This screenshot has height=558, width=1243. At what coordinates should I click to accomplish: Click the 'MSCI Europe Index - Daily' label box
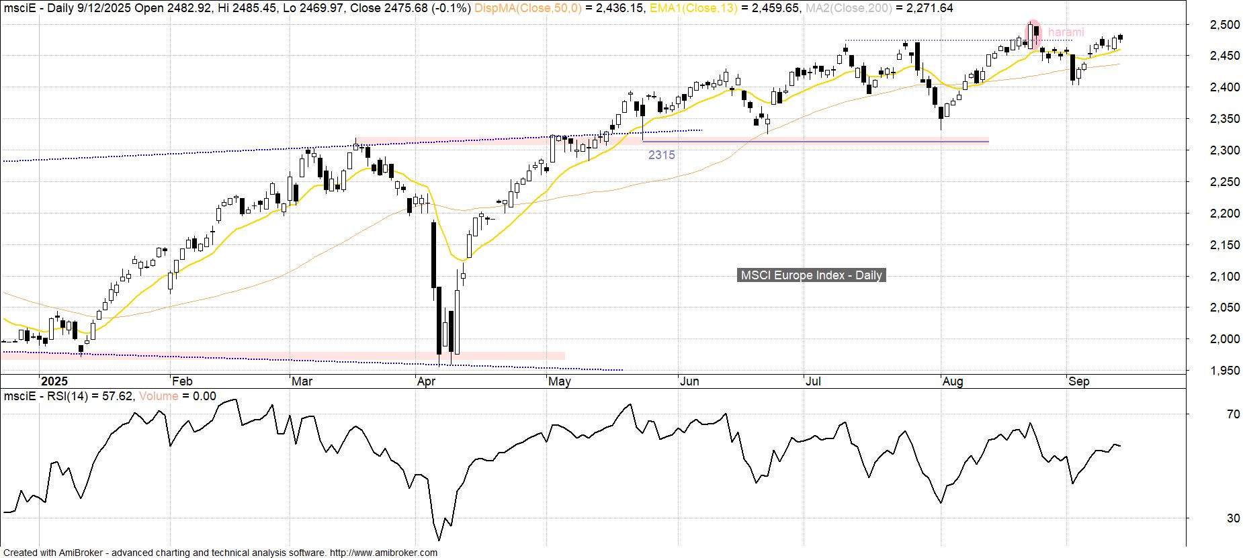(811, 275)
